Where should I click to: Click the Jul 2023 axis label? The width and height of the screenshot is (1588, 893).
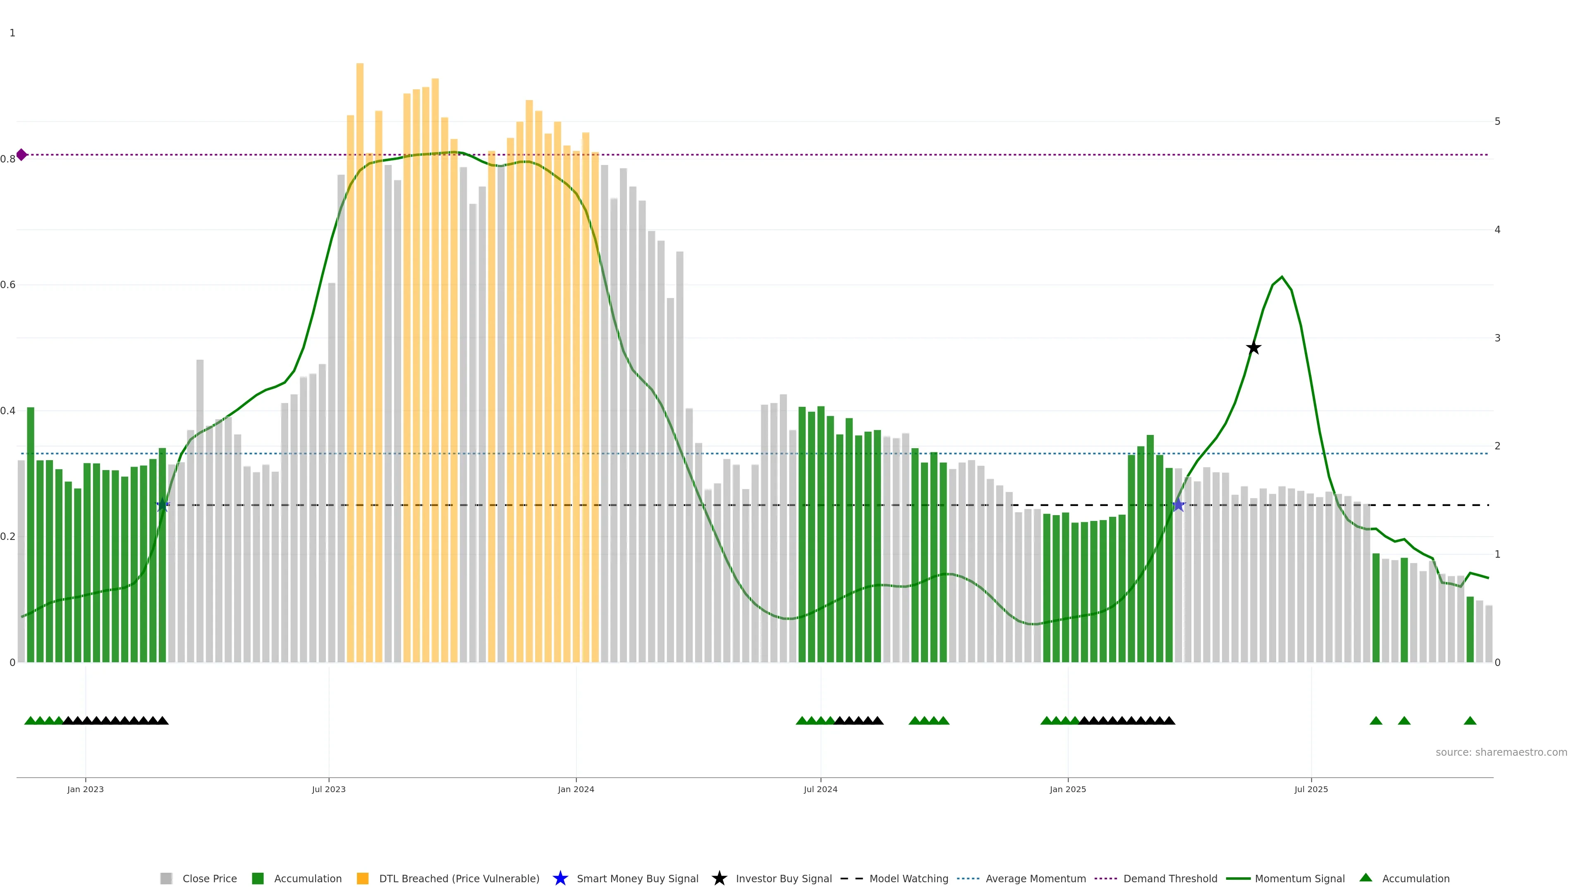point(329,789)
